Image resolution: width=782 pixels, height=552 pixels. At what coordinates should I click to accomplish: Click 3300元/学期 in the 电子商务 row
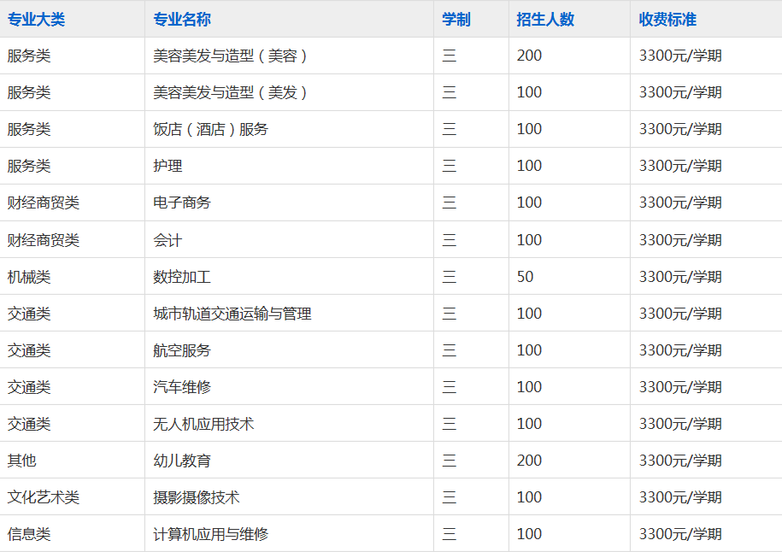[x=680, y=203]
